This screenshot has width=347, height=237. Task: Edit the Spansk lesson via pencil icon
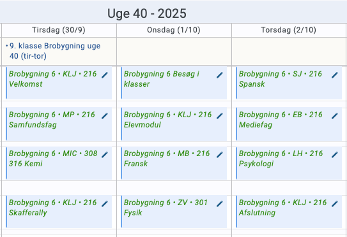click(x=335, y=75)
